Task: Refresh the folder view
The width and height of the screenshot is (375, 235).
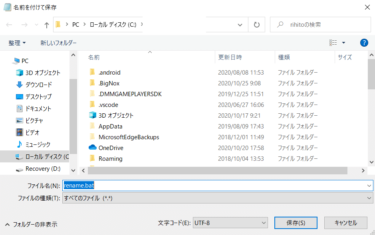Action: coord(257,25)
